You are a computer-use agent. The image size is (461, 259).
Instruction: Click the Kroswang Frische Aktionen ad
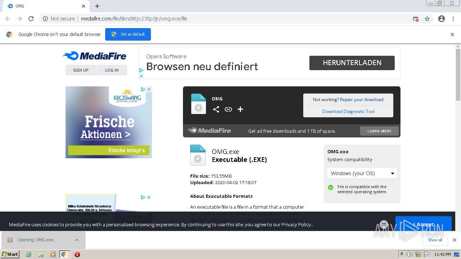click(109, 122)
